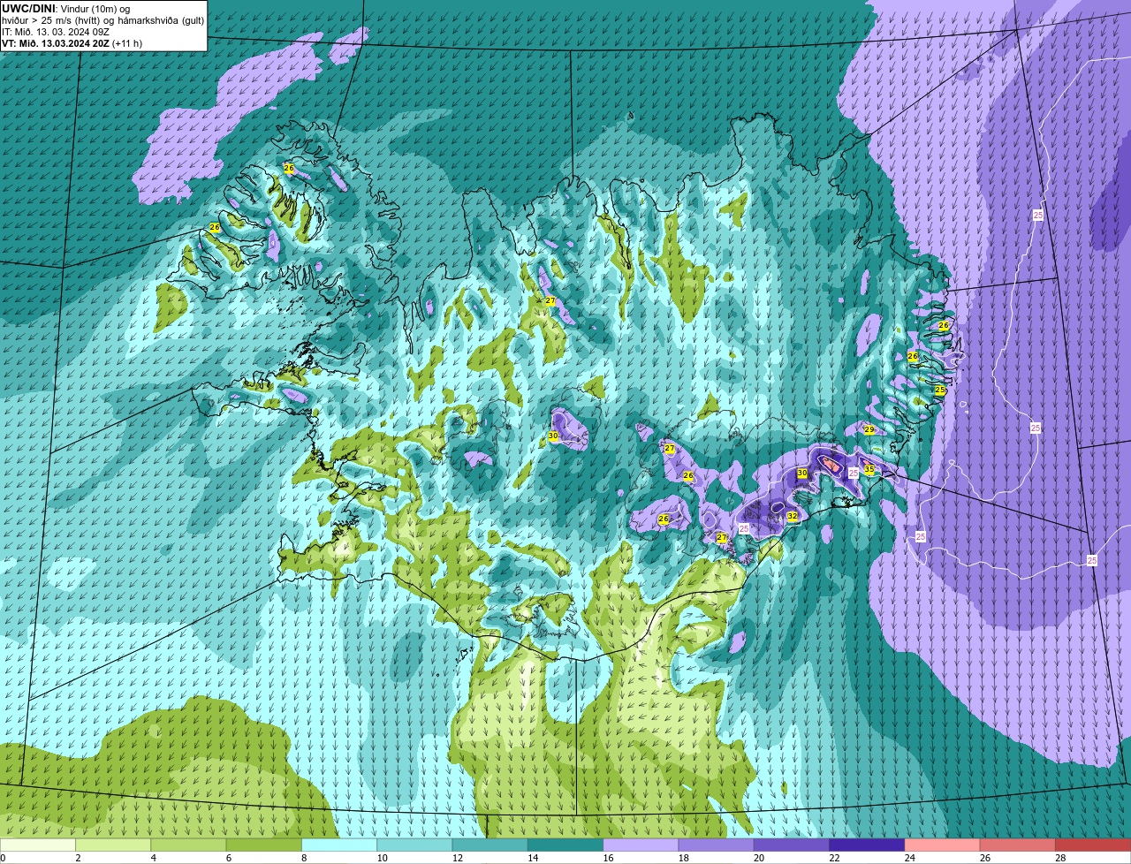Click the lavender 18–20 m/s legend swatch

click(716, 845)
